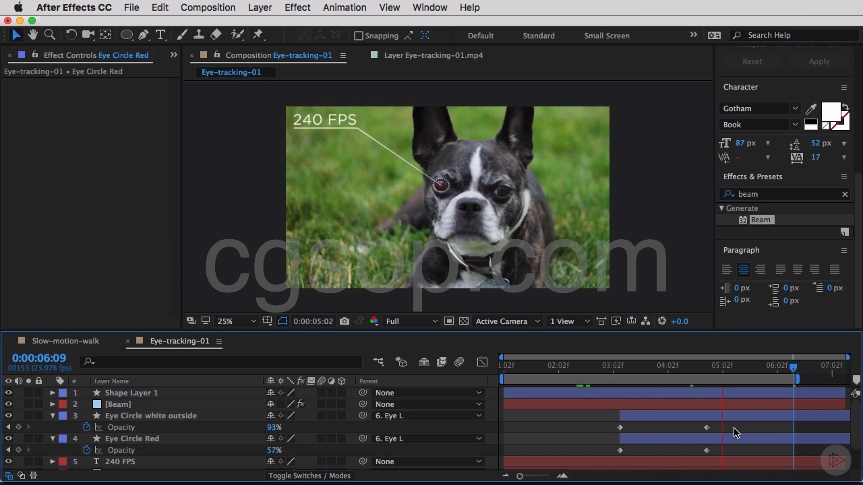Switch to the Slow-motion-walk timeline tab
Screen dimensions: 863x485
(x=65, y=341)
